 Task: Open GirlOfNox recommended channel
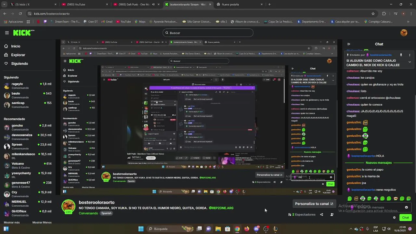pos(28,213)
